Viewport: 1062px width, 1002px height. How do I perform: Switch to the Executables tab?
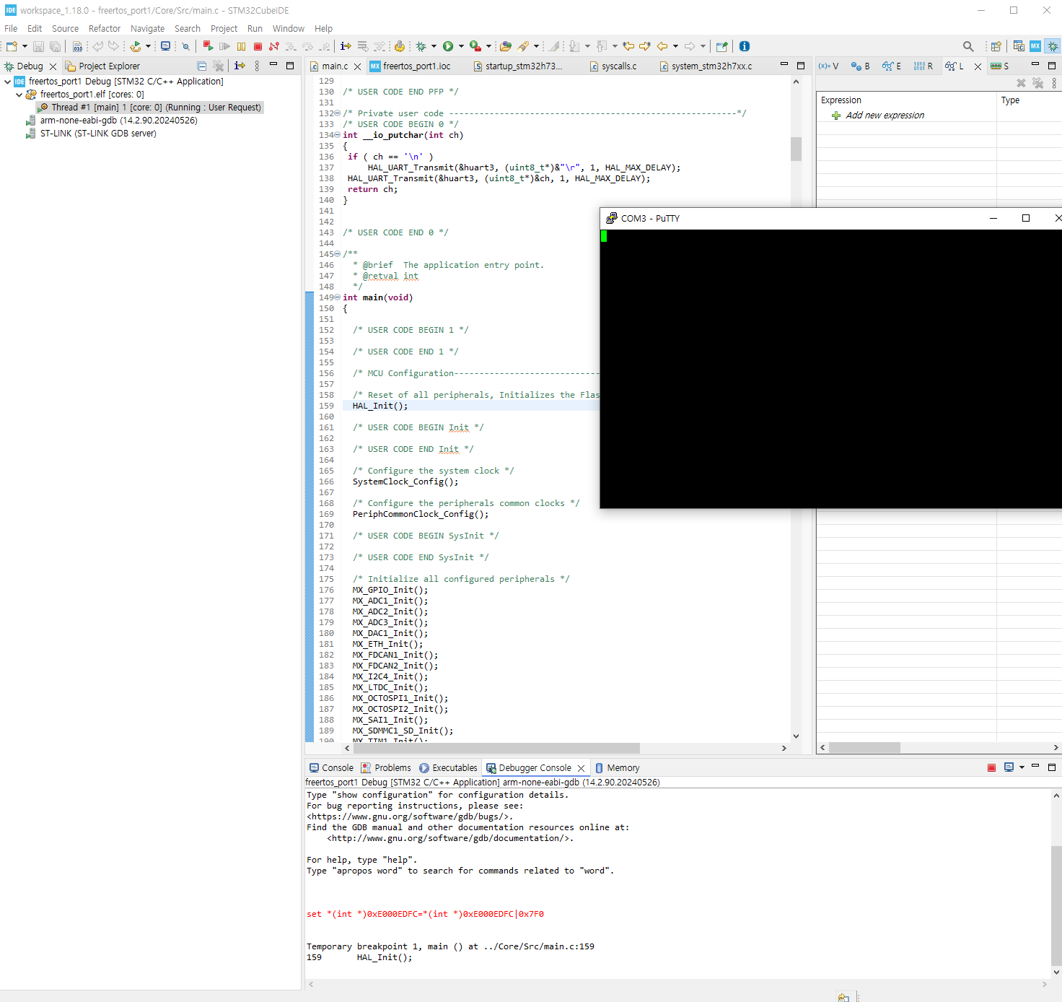(x=448, y=768)
